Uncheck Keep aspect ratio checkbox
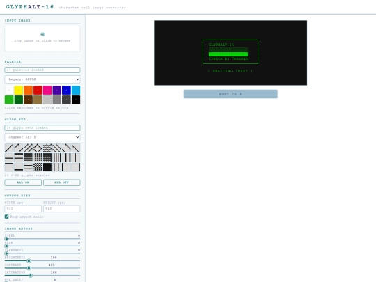The width and height of the screenshot is (376, 282). tap(6, 217)
